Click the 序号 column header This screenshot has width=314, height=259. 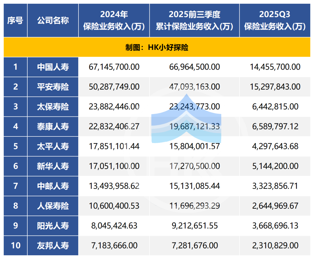click(x=15, y=21)
